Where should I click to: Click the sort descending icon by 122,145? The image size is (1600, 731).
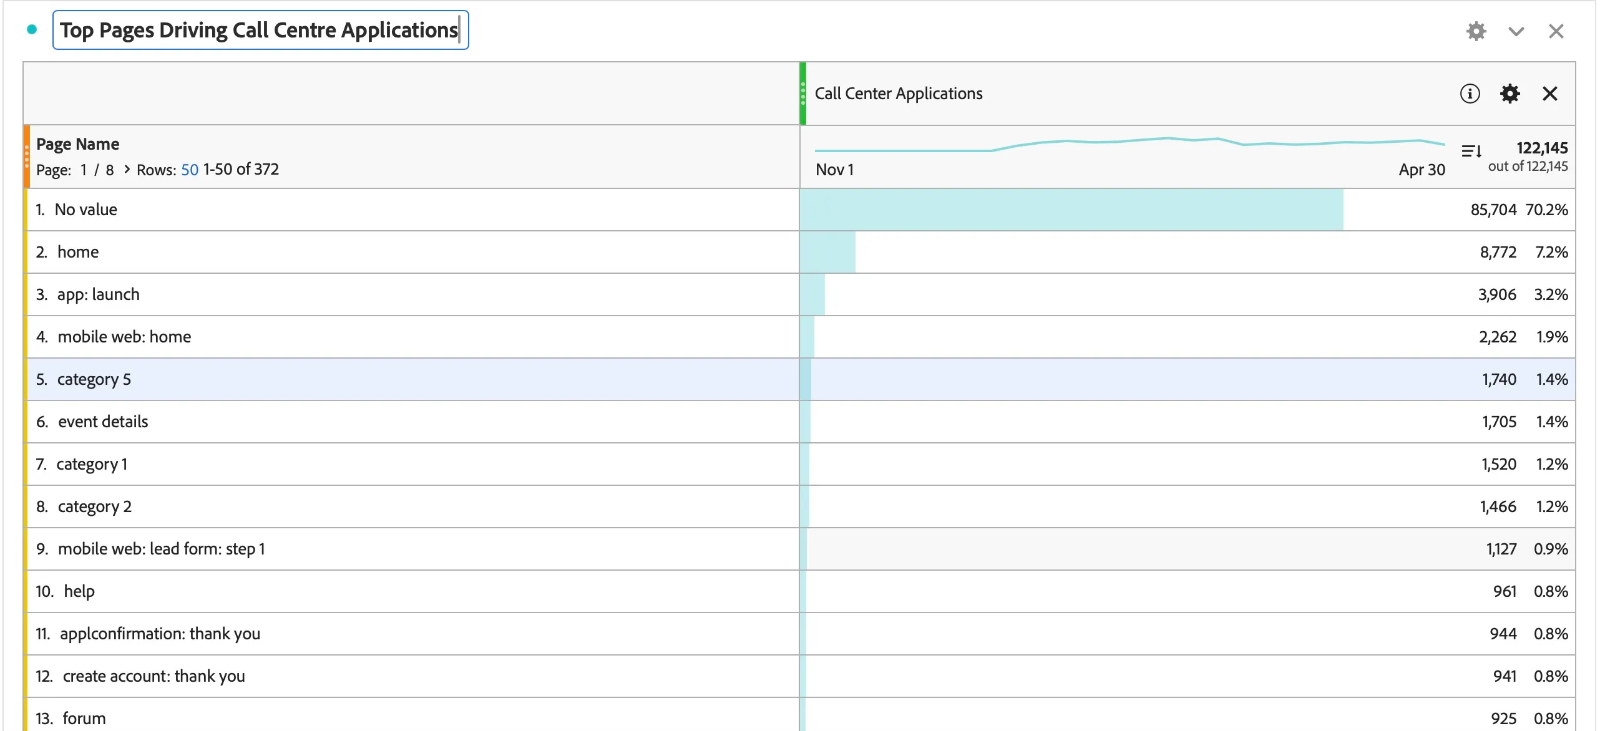(1471, 151)
